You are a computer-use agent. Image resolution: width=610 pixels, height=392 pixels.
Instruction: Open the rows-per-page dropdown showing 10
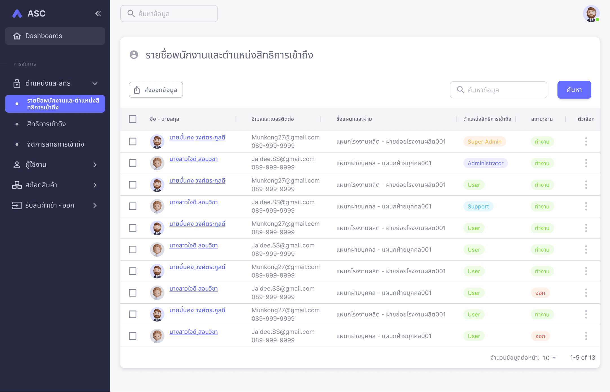coord(549,358)
